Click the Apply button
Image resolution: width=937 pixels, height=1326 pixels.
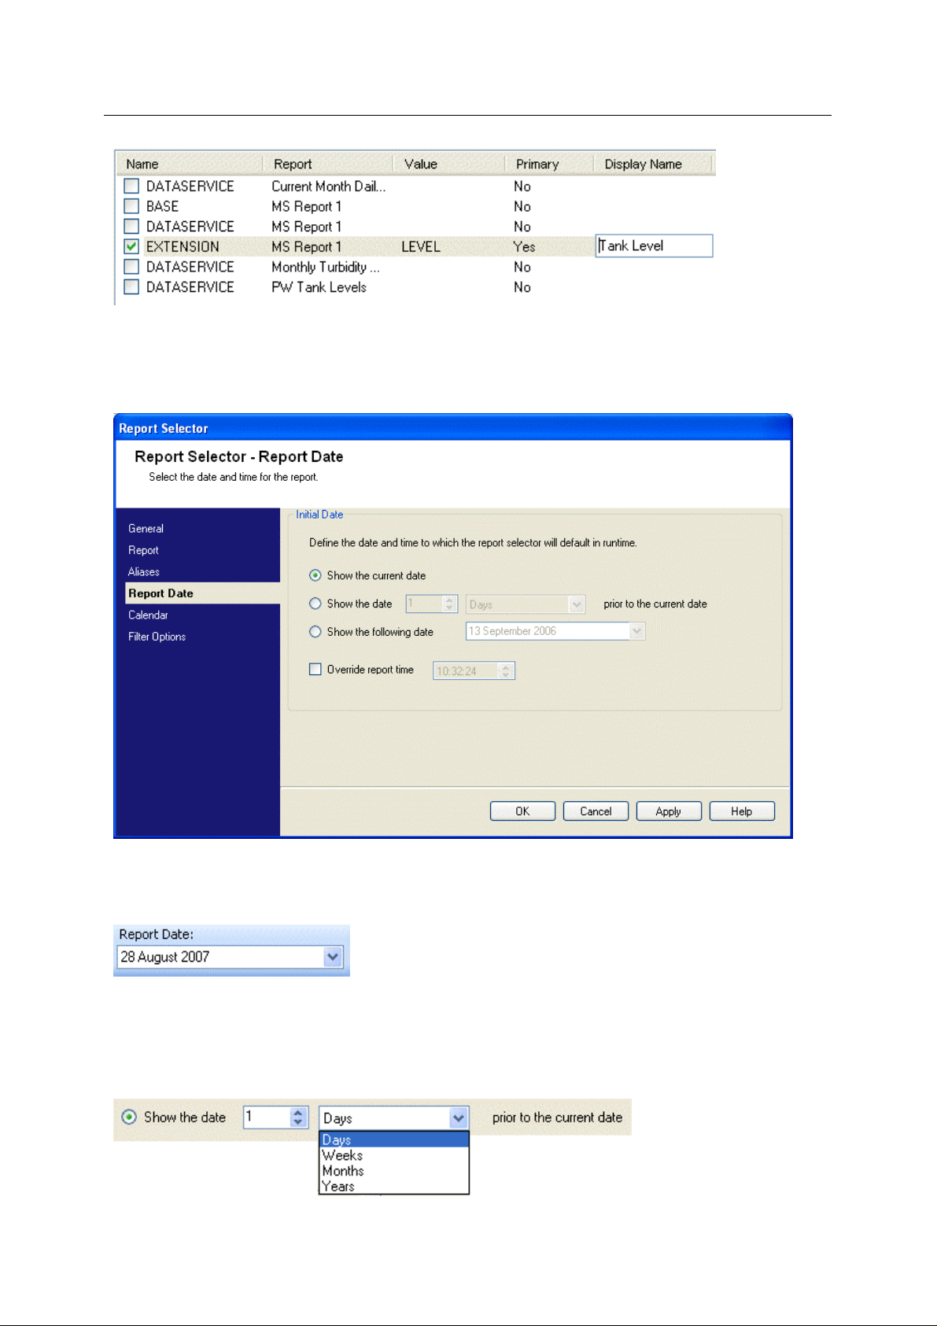pos(669,811)
